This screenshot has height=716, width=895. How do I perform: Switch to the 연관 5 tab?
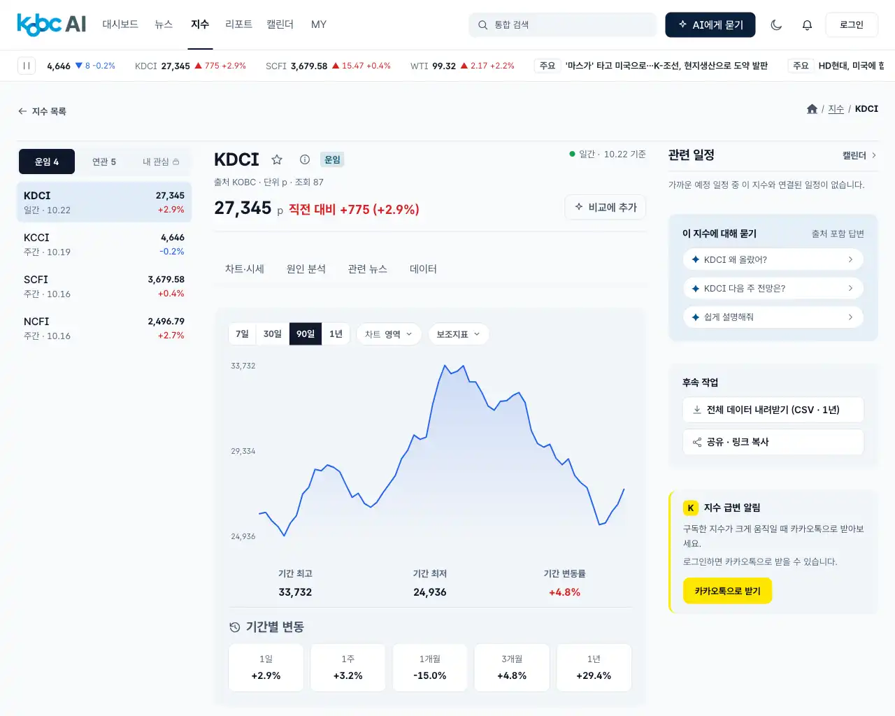104,162
